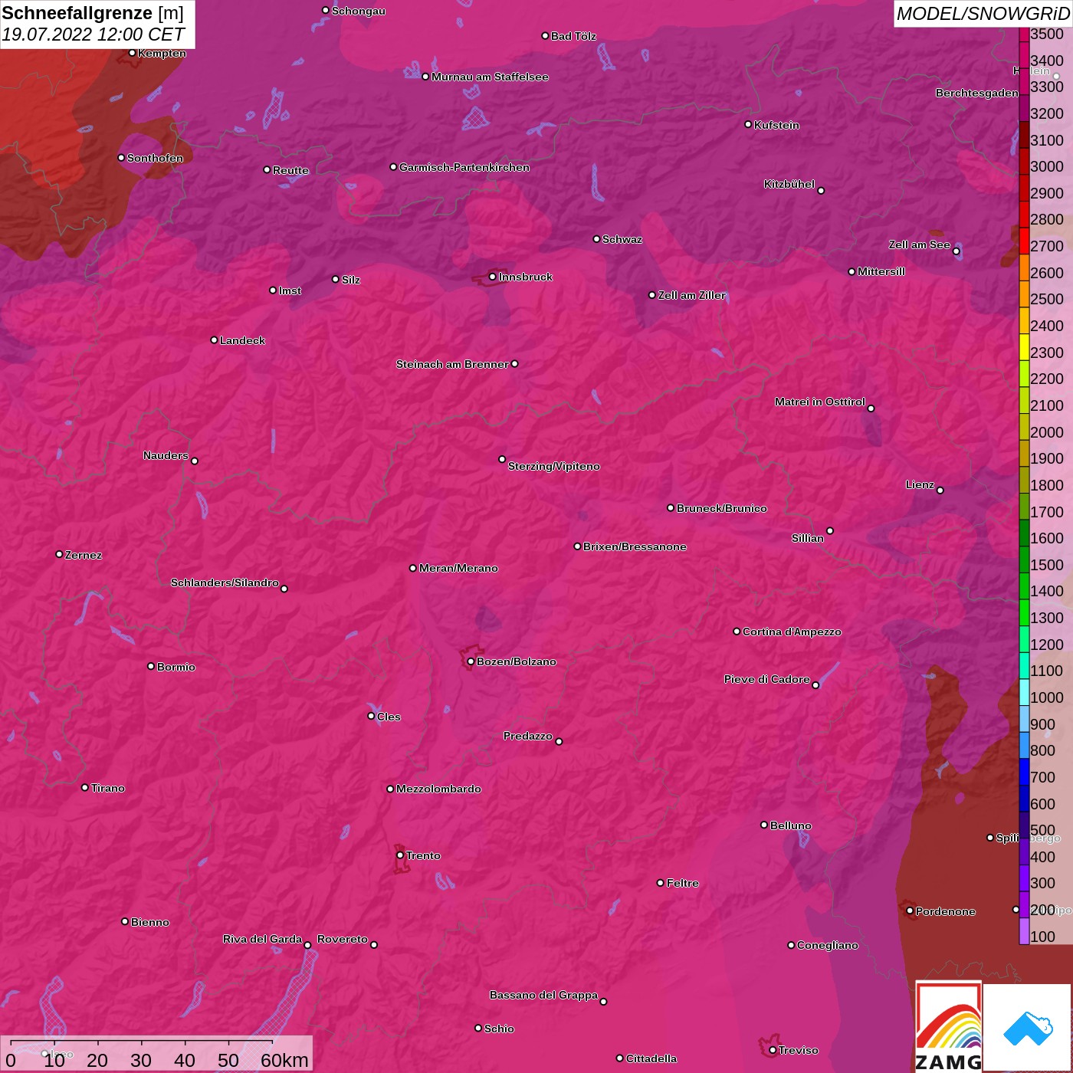Click the 700 blue legend swatch
Image resolution: width=1073 pixels, height=1073 pixels.
(x=1024, y=771)
